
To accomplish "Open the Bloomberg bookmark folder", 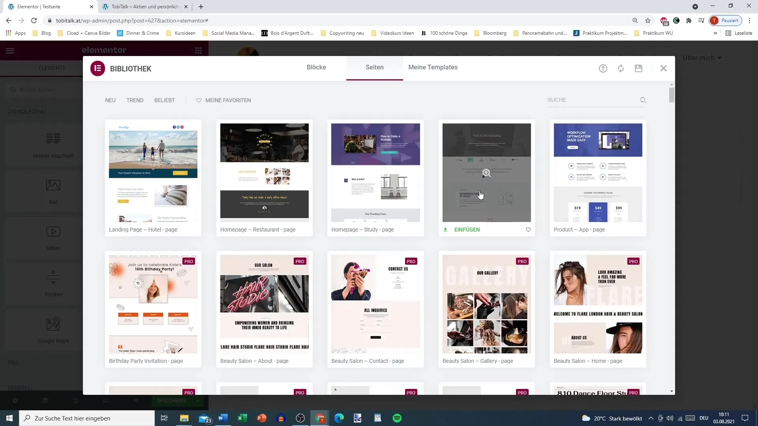I will (490, 33).
